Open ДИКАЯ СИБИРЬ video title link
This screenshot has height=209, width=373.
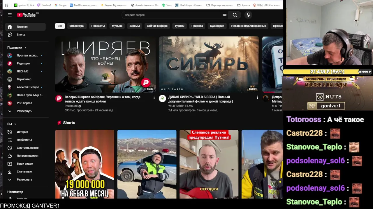tap(200, 99)
